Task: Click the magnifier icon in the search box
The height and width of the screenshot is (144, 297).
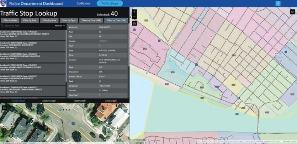Action: click(2, 25)
